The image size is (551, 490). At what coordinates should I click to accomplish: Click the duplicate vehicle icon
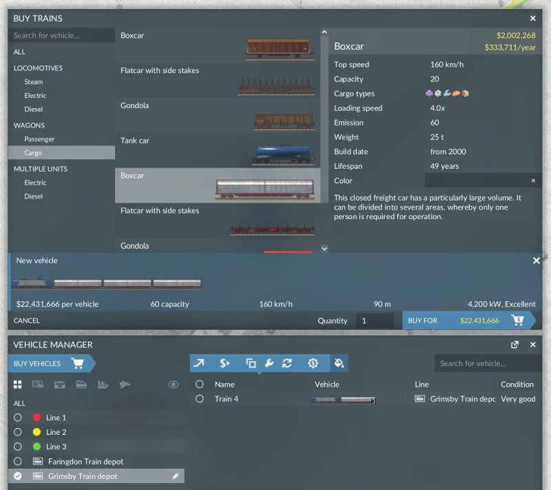(251, 363)
